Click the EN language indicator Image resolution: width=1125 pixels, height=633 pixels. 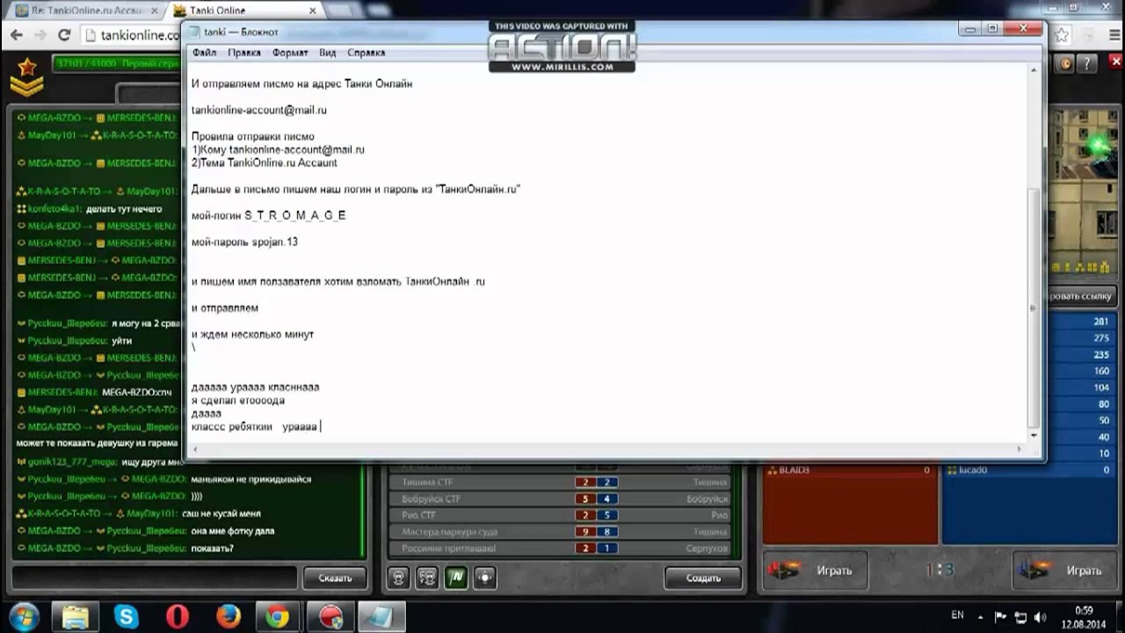coord(957,615)
